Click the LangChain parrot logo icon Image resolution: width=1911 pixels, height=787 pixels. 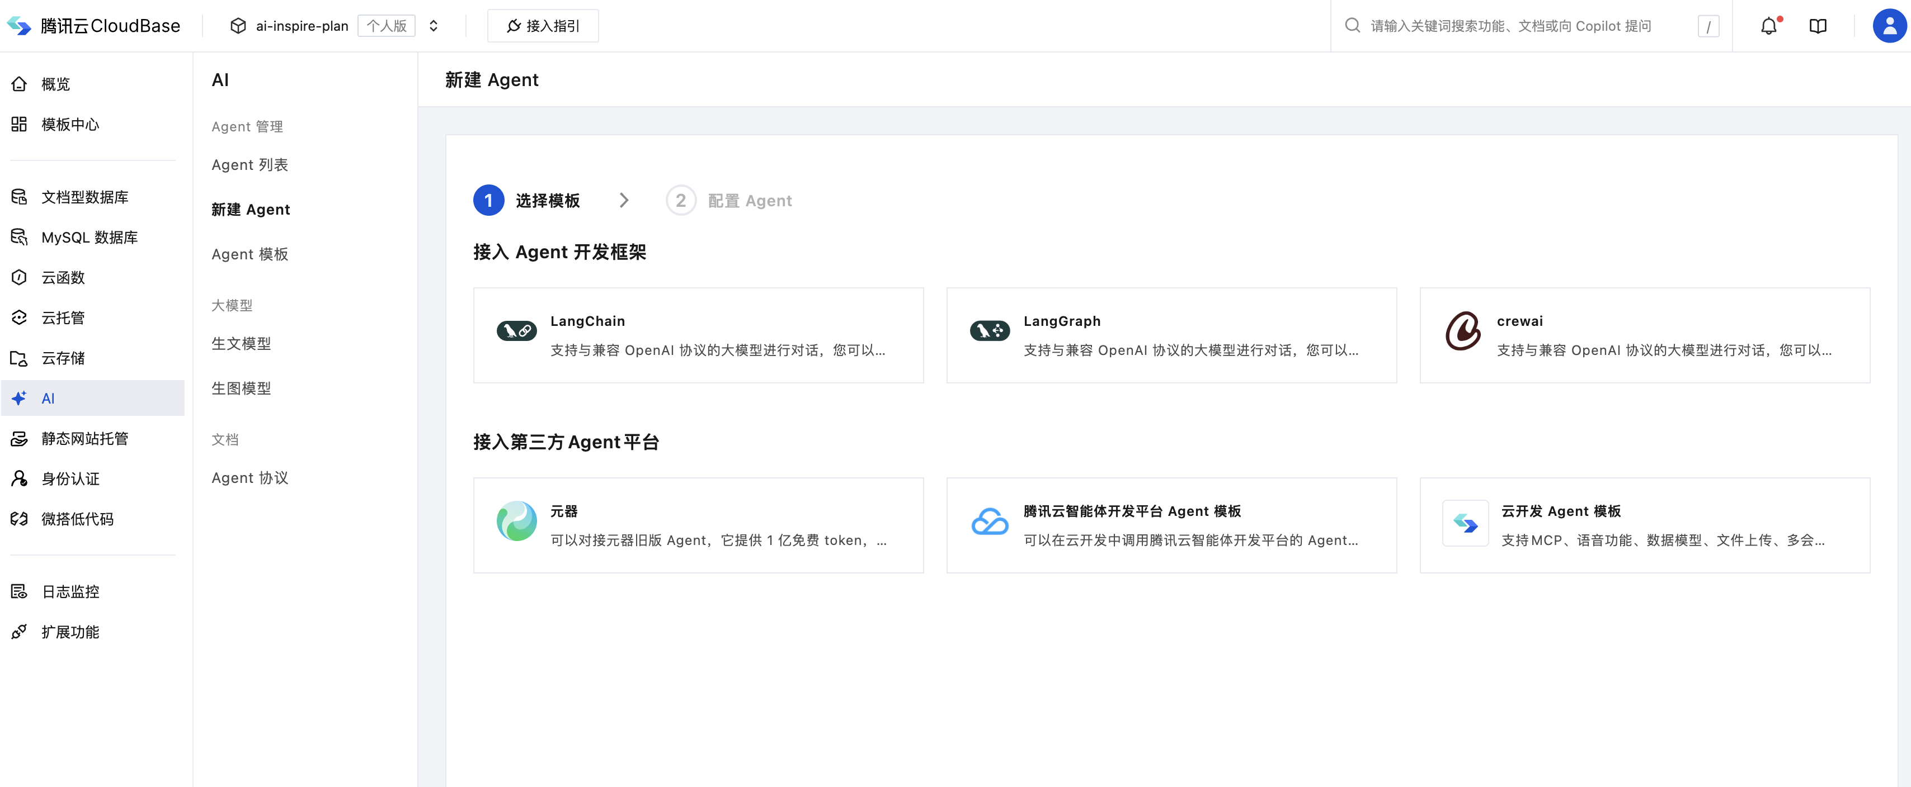pos(516,330)
